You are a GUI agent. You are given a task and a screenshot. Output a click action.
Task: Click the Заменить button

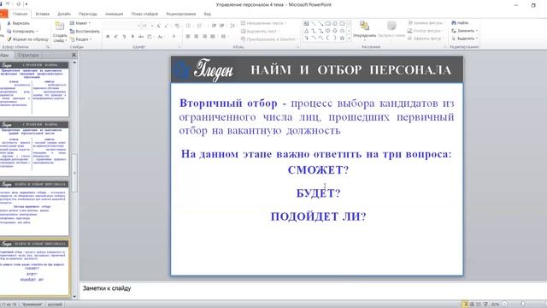(x=464, y=31)
